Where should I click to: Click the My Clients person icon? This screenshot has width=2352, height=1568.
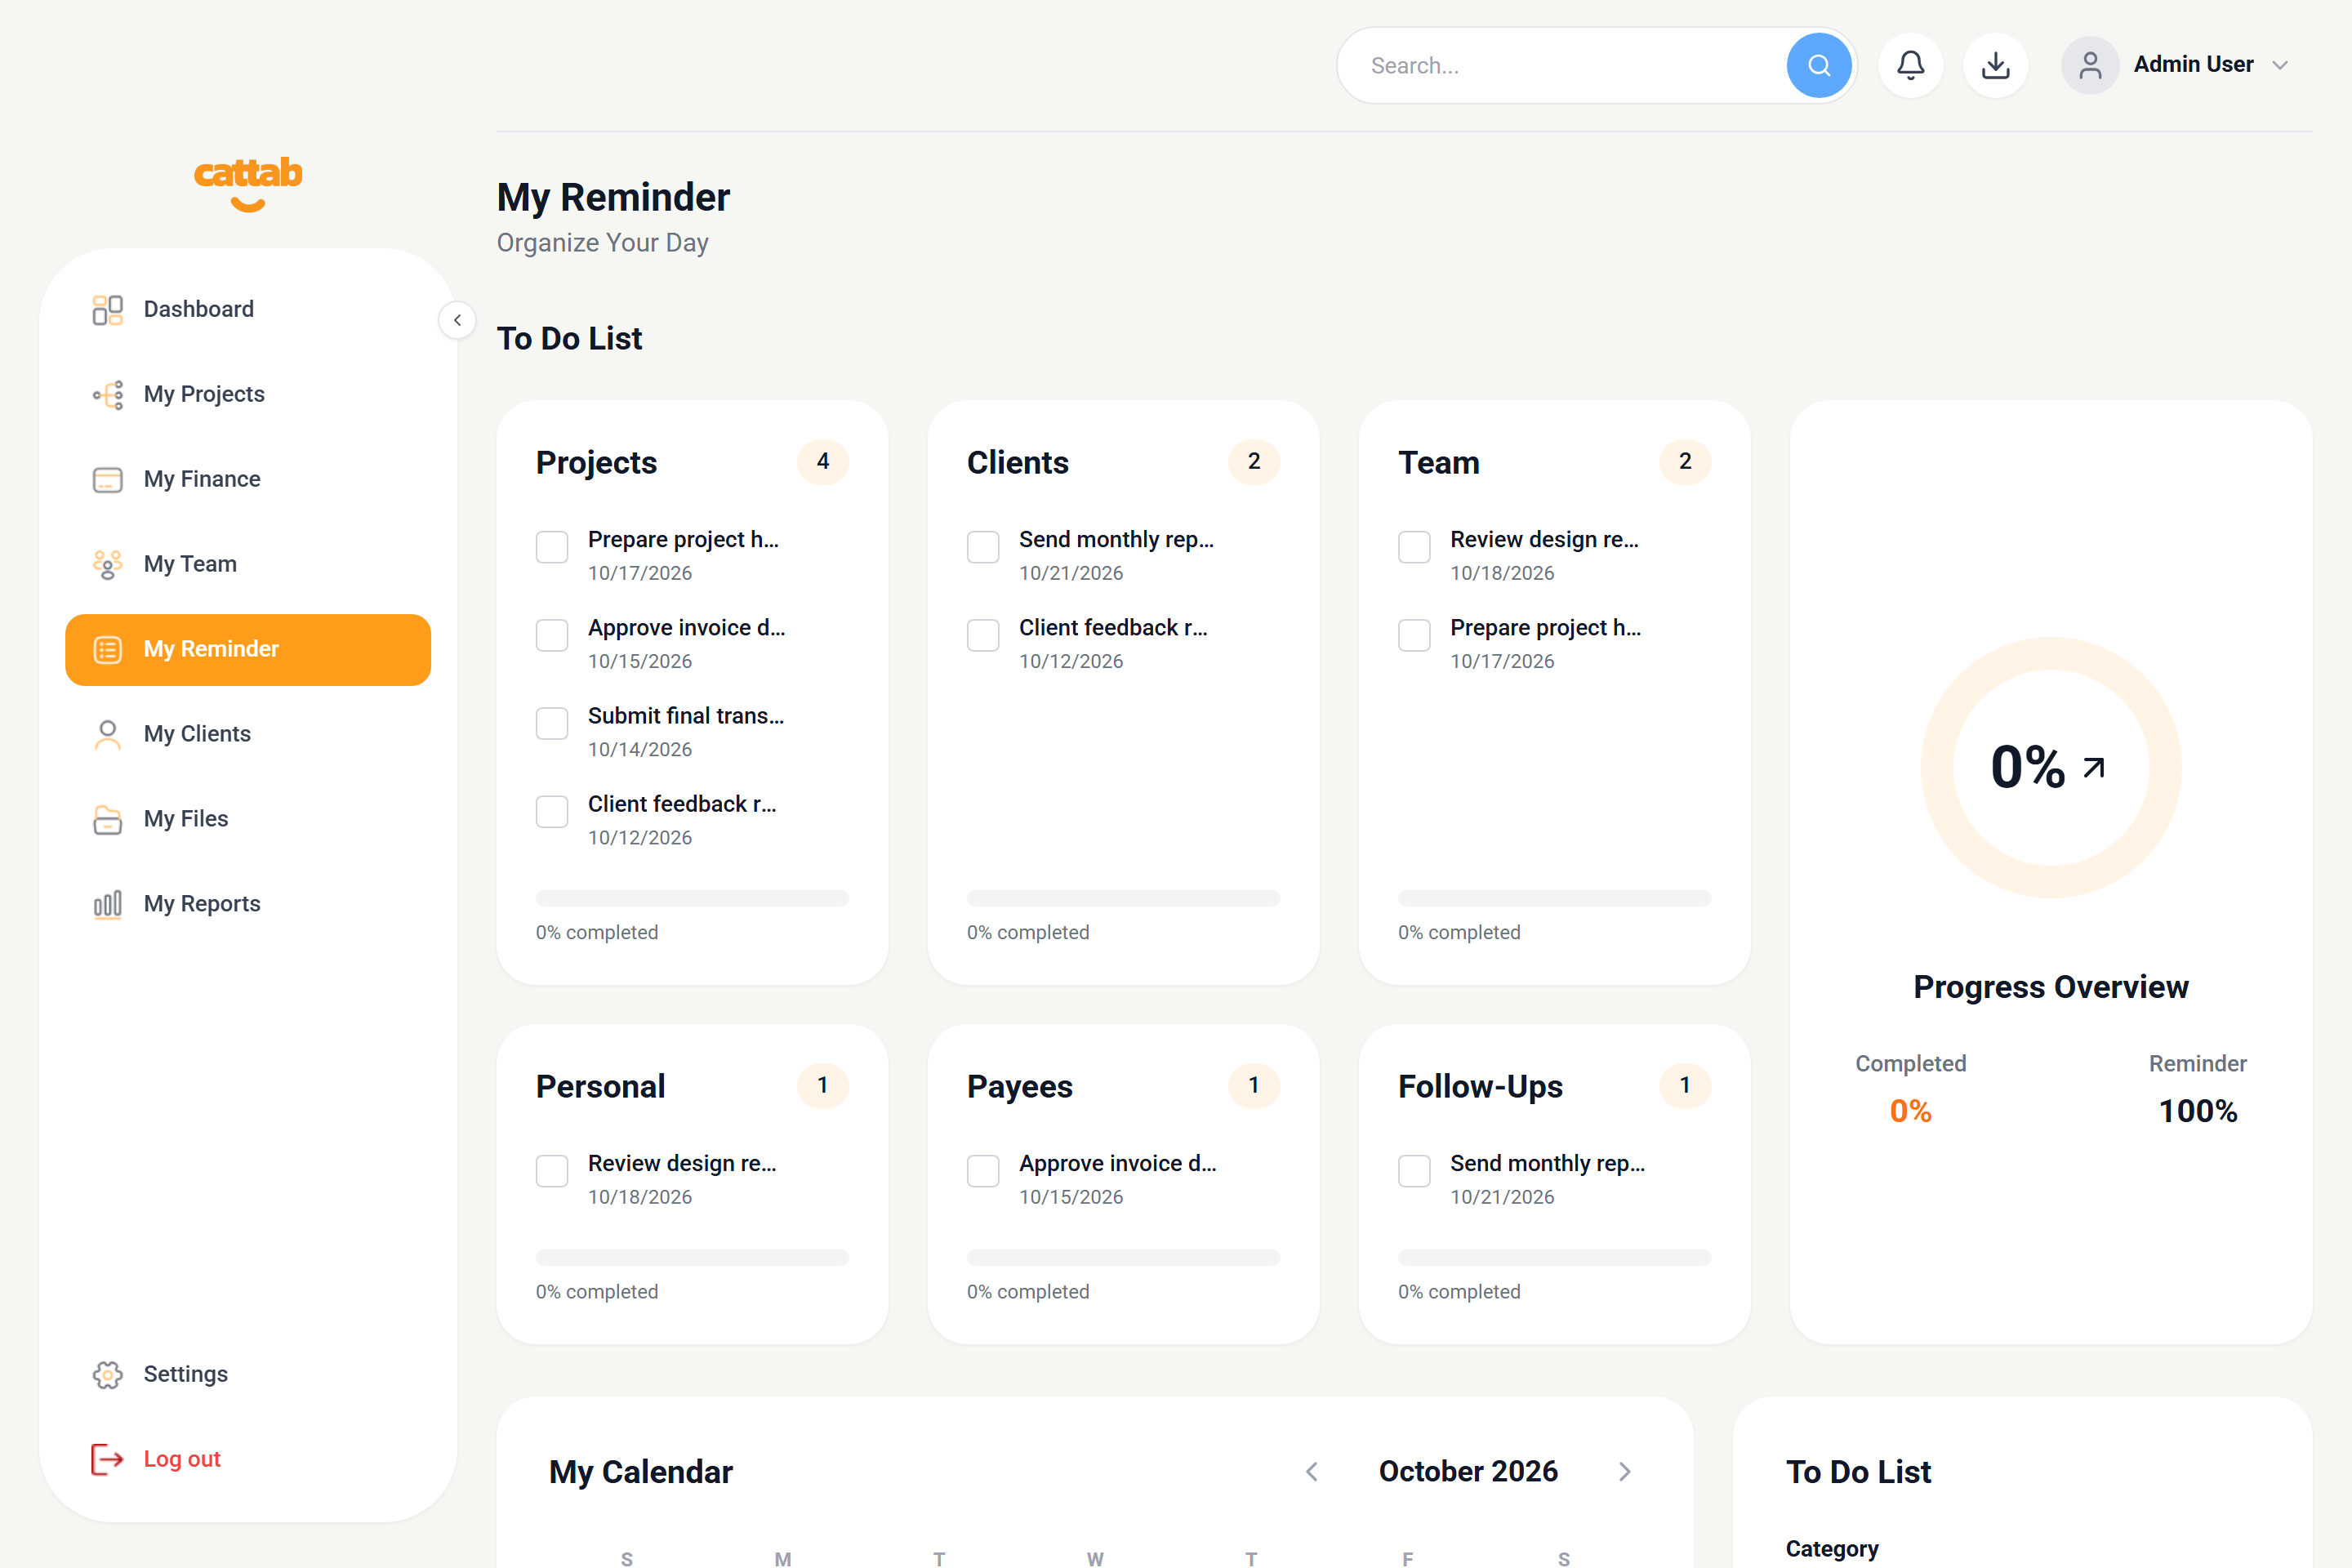tap(107, 735)
